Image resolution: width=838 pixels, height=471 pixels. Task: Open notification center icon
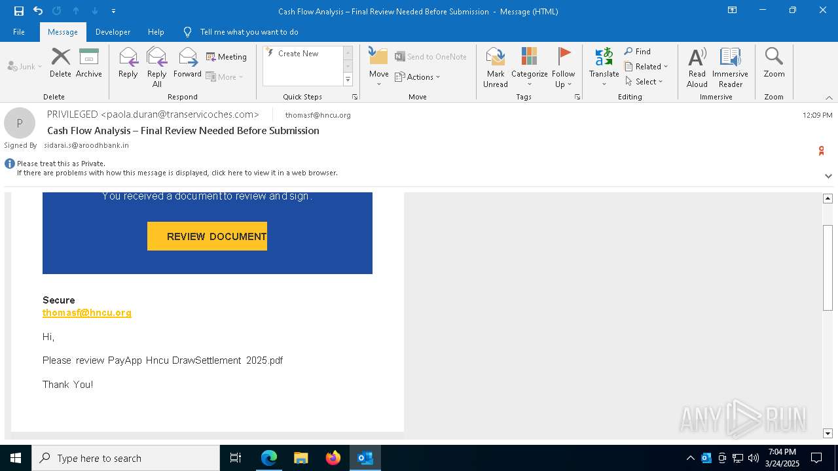(816, 458)
